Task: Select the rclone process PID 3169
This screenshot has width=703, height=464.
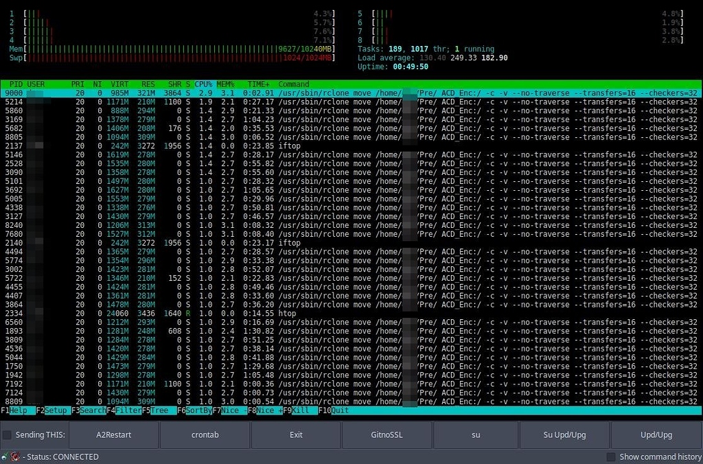Action: [351, 119]
